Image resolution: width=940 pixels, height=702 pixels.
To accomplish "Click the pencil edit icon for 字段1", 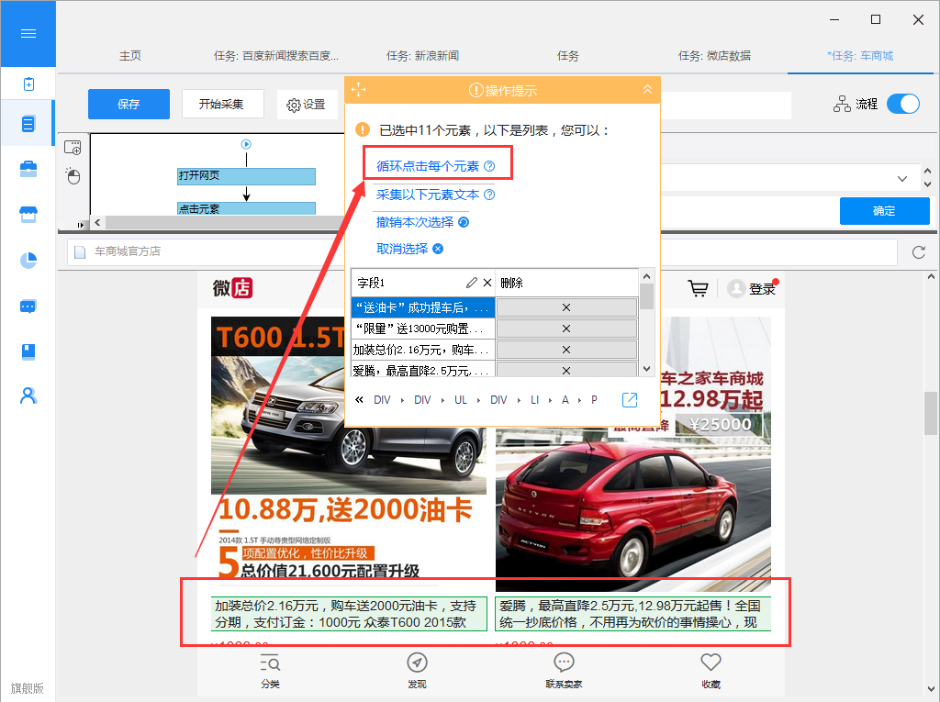I will [x=472, y=283].
